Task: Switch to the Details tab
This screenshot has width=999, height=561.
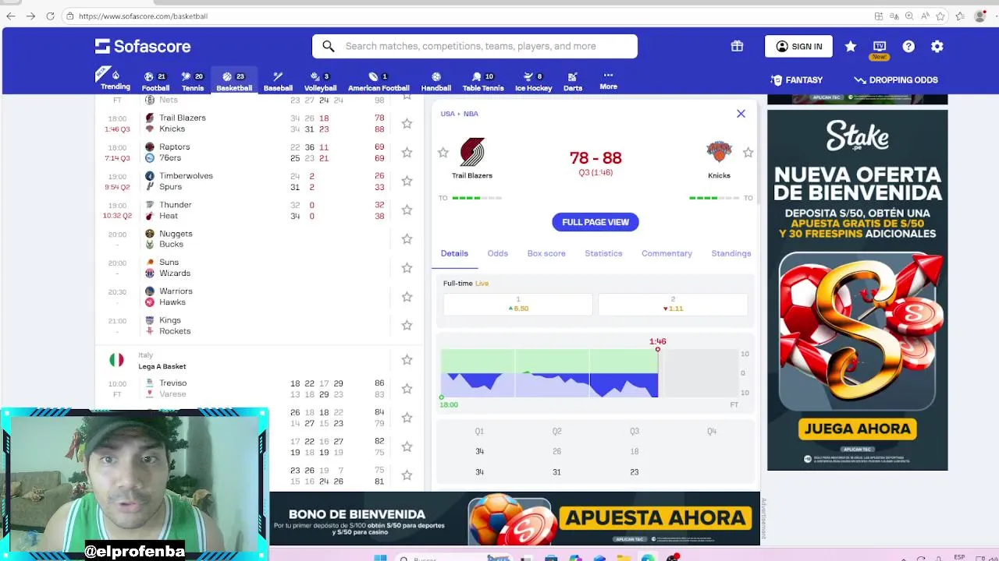Action: [454, 253]
